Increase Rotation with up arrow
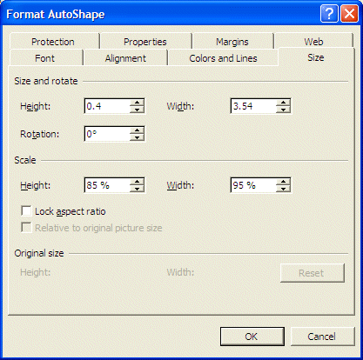Viewport: 363px width, 360px height. coord(137,130)
